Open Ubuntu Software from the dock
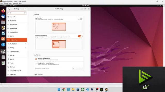This screenshot has height=92, width=165. (3, 39)
